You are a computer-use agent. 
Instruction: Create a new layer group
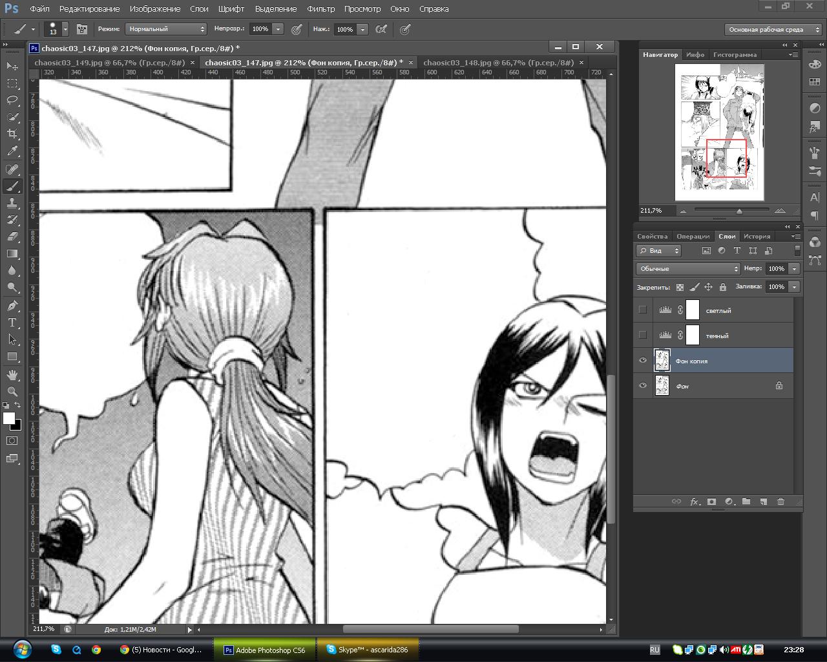point(746,501)
